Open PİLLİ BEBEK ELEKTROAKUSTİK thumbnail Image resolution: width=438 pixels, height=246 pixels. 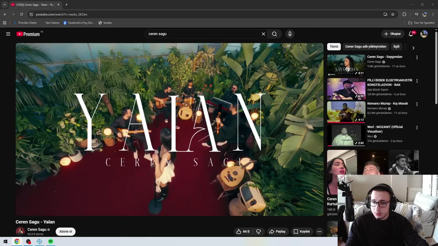tap(346, 88)
